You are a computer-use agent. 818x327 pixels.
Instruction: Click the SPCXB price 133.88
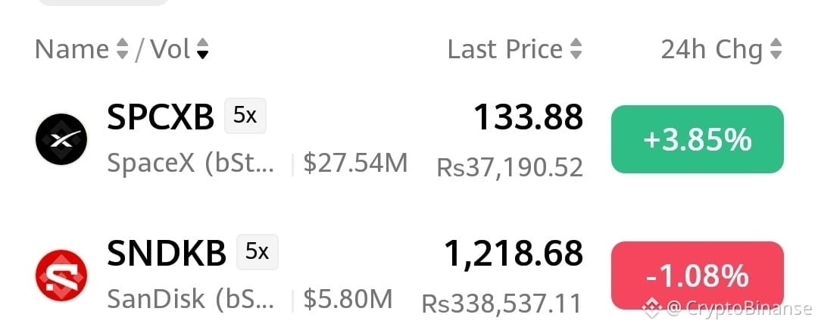coord(528,117)
